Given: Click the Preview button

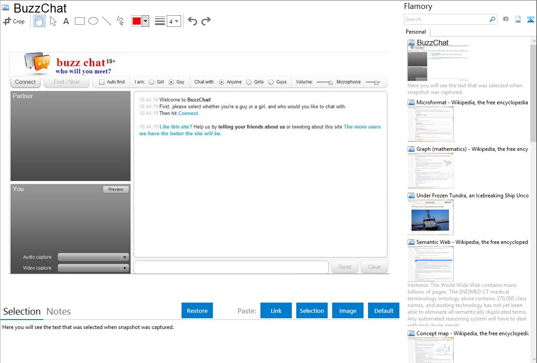Looking at the screenshot, I should (116, 189).
